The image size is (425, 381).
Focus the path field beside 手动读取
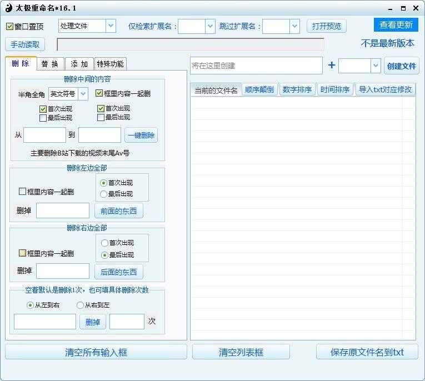(x=191, y=44)
